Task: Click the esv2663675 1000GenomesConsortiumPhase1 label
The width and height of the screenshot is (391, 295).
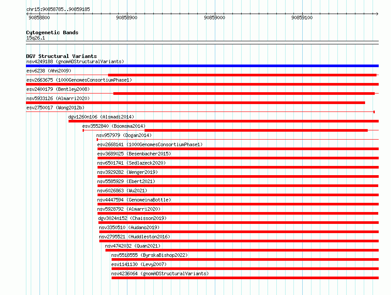Action: pyautogui.click(x=79, y=80)
